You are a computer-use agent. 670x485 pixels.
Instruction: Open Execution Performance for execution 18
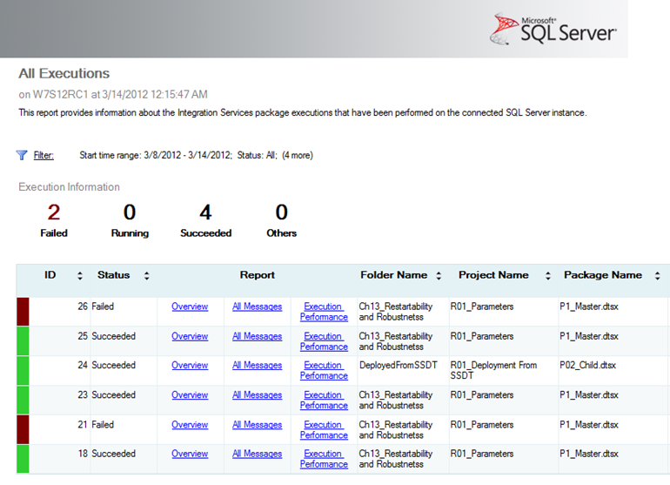(324, 459)
